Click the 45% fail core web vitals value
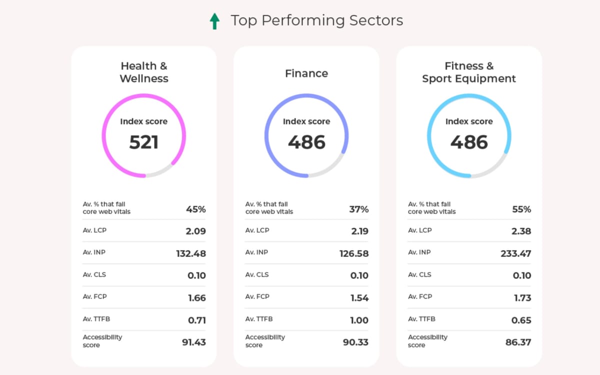 point(195,209)
